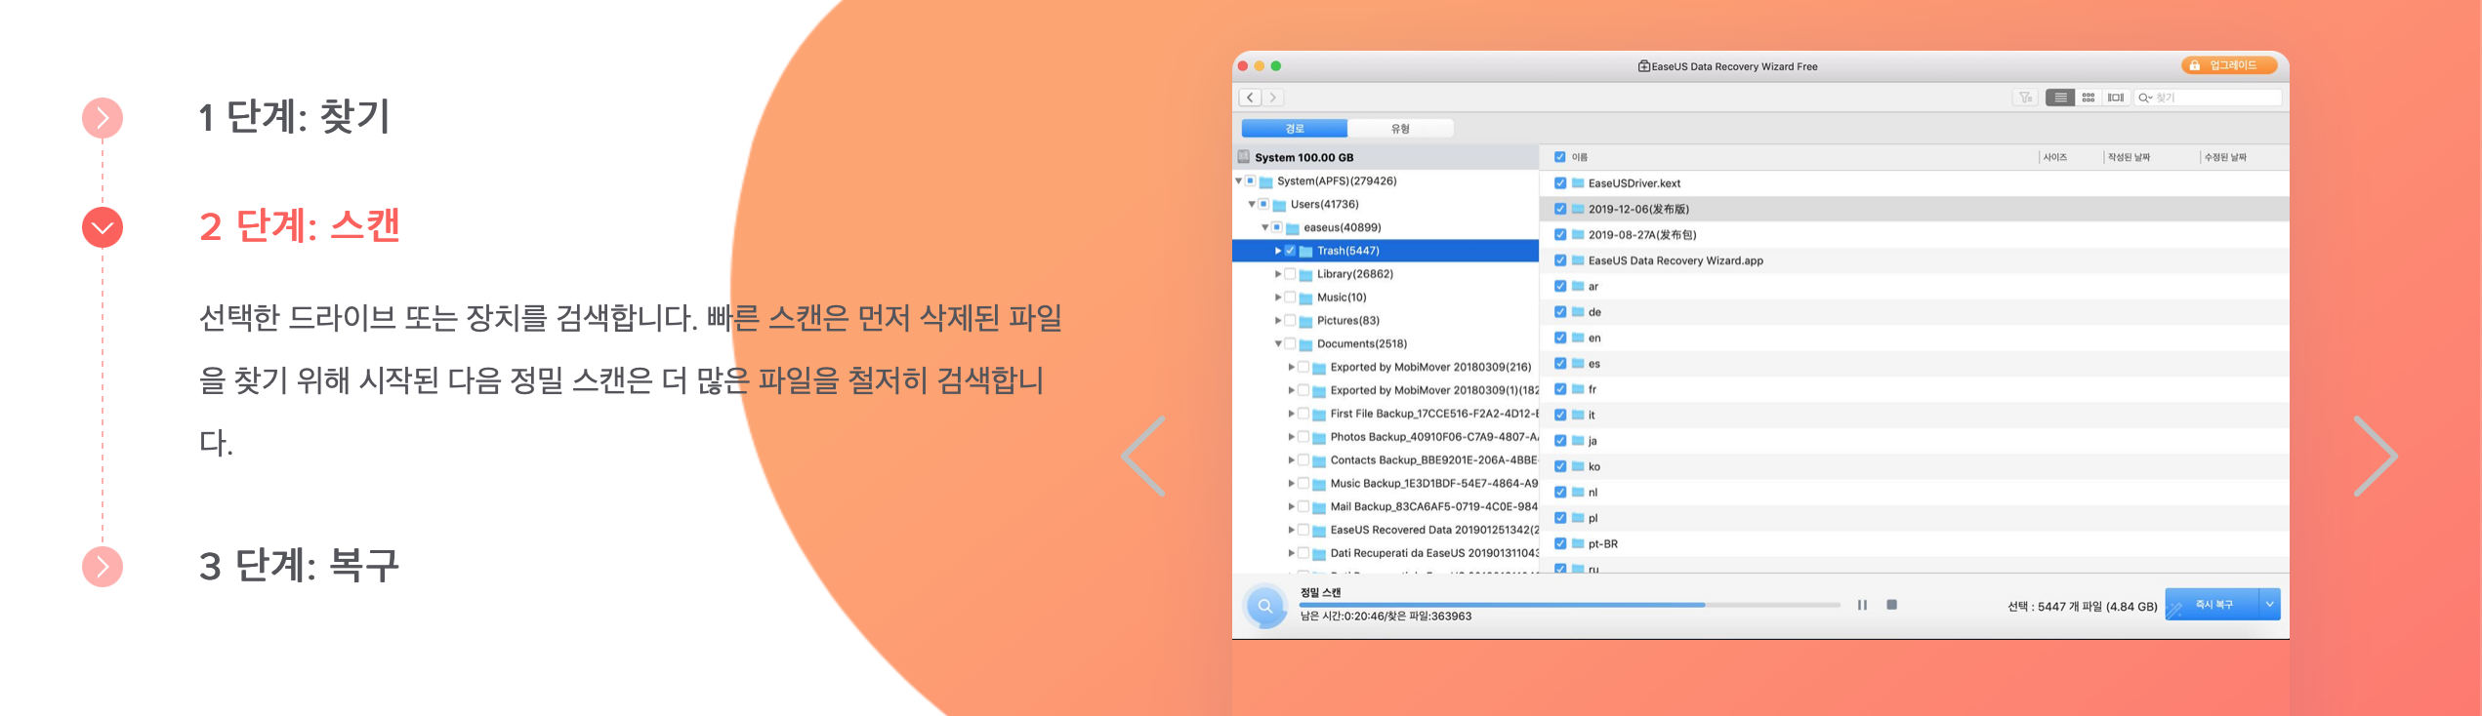Image resolution: width=2482 pixels, height=716 pixels.
Task: Click the 즉시 복구 recover button
Action: 2213,605
